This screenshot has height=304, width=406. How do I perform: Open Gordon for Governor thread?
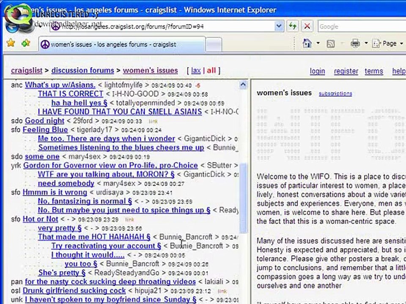tap(110, 166)
